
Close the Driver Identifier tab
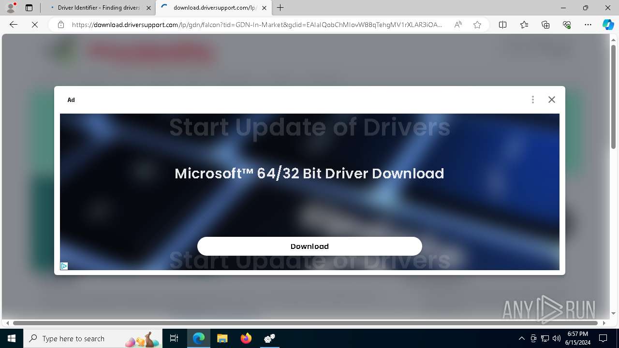pyautogui.click(x=148, y=8)
